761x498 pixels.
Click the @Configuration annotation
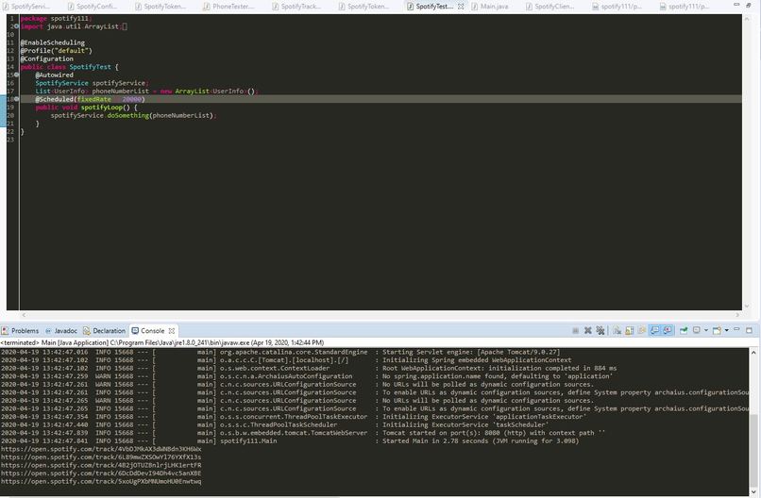(x=46, y=58)
